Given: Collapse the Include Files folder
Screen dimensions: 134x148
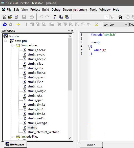Looking at the screenshot, I should (x=12, y=137).
